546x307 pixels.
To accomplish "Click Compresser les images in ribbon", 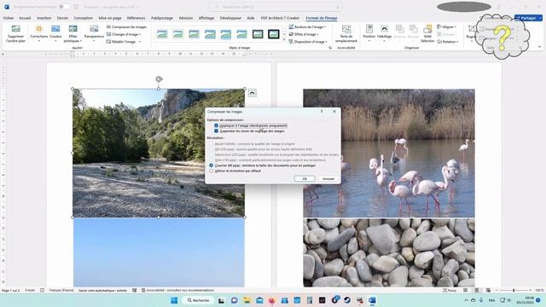I will (x=126, y=26).
